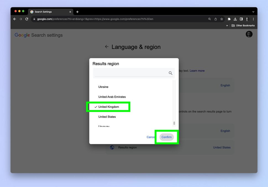The width and height of the screenshot is (268, 187).
Task: Click the checked United Kingdom entry
Action: point(109,107)
